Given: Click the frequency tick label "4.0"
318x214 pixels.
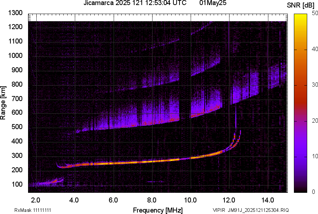Looking at the screenshot, I should [x=74, y=200].
